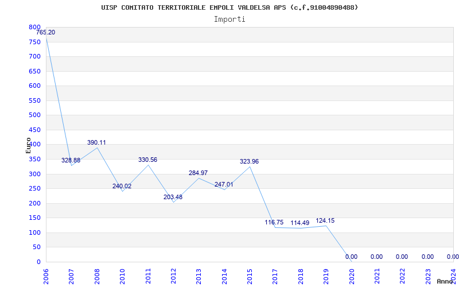The width and height of the screenshot is (459, 287).
Task: Click the x-axis year 2007
Action: tap(71, 277)
